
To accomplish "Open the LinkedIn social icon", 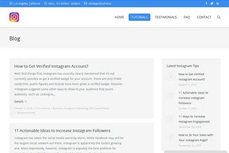I will [218, 3].
